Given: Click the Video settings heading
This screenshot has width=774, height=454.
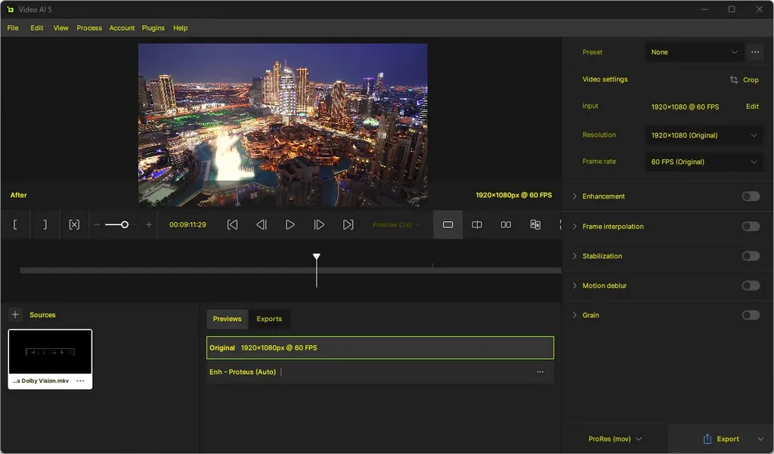Looking at the screenshot, I should coord(605,79).
